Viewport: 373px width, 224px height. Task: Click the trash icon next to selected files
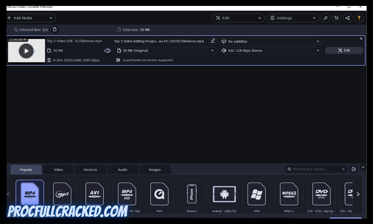tap(55, 29)
